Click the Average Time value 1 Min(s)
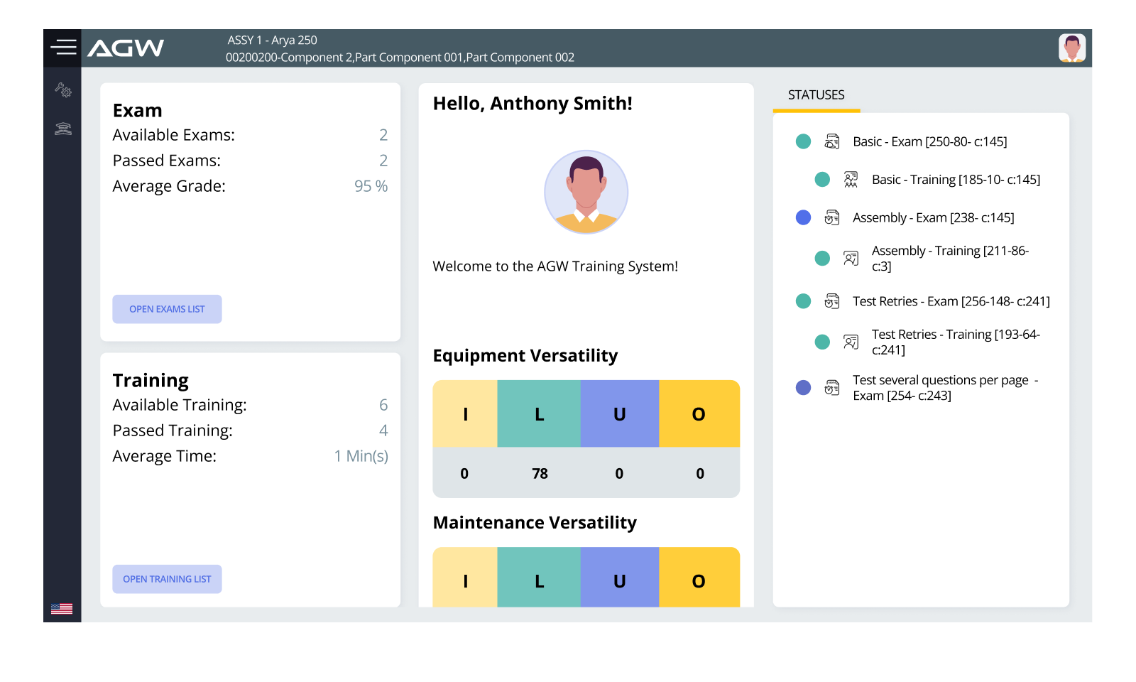The width and height of the screenshot is (1136, 682). click(361, 456)
